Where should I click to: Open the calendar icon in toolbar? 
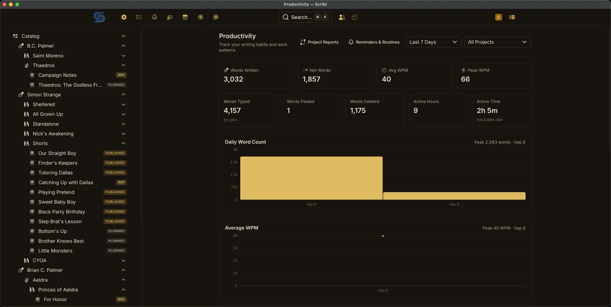tap(185, 17)
